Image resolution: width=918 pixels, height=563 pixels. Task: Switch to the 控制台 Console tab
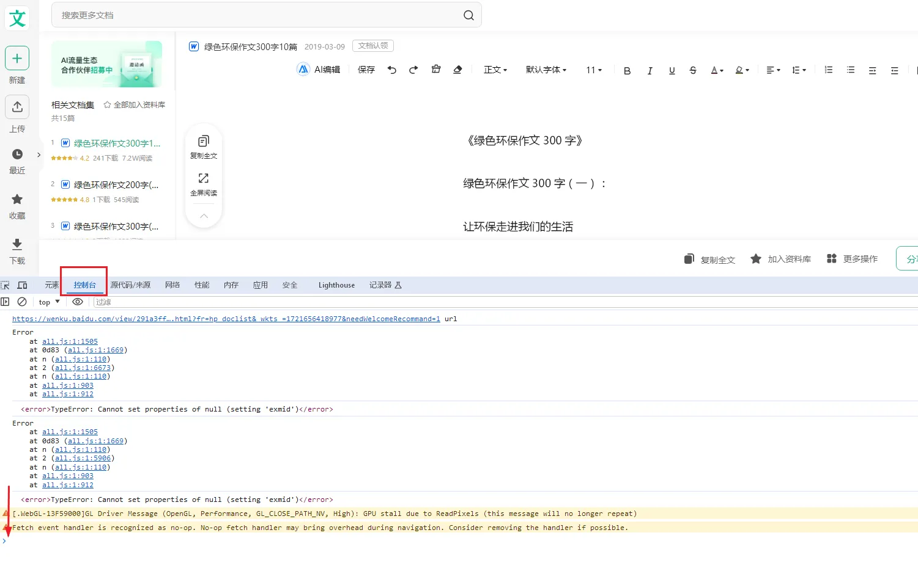point(84,285)
